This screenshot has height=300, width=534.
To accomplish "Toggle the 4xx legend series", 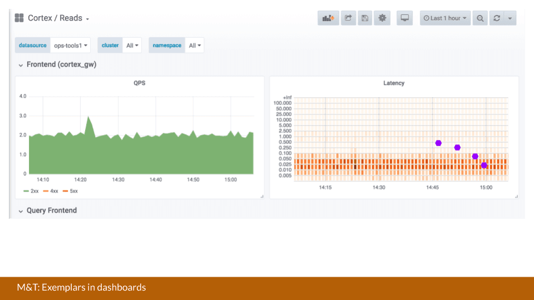I will coord(51,191).
